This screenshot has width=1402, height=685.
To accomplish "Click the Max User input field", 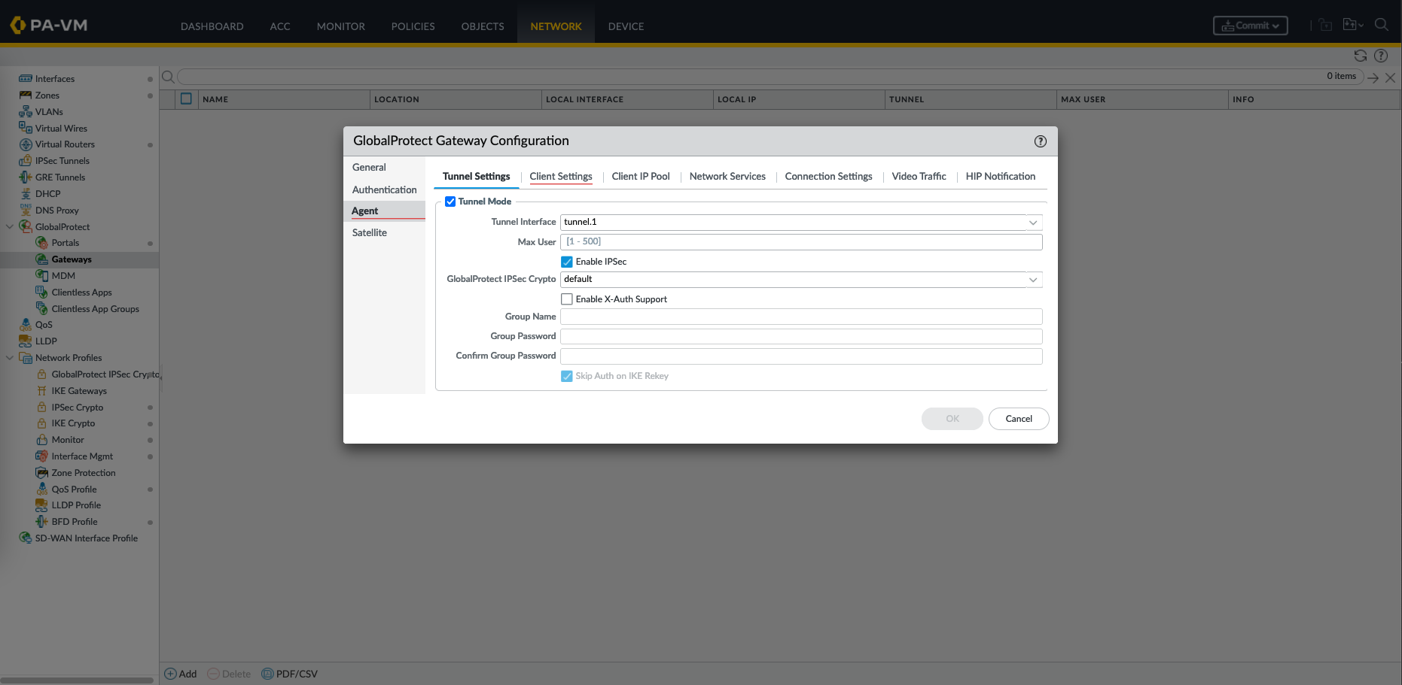I will 800,242.
